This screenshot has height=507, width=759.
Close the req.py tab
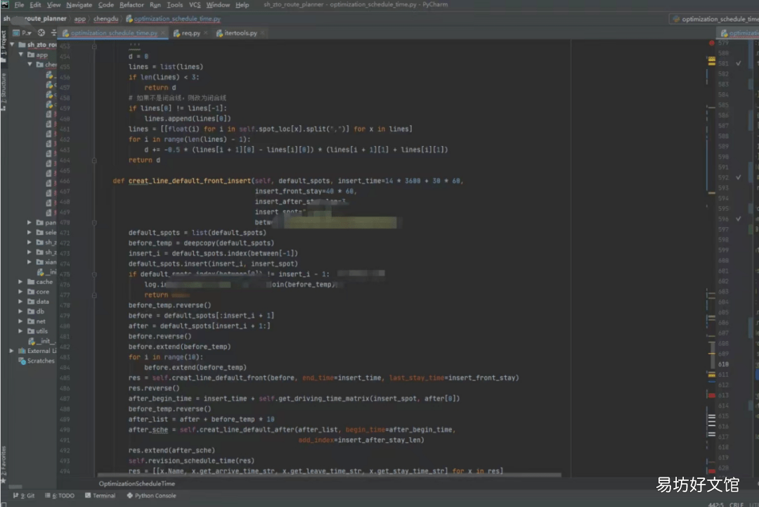(x=206, y=33)
